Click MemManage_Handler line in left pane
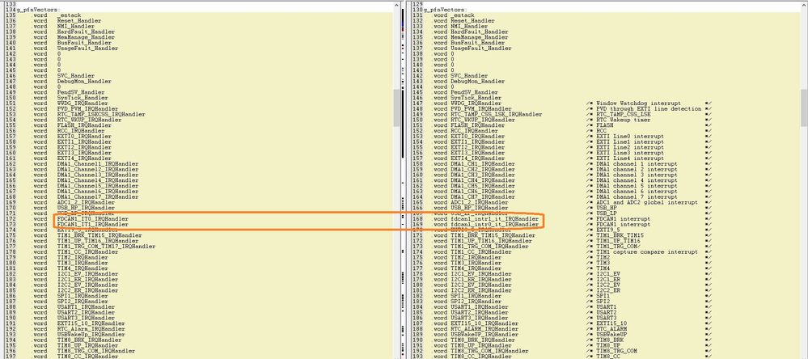 [x=86, y=38]
